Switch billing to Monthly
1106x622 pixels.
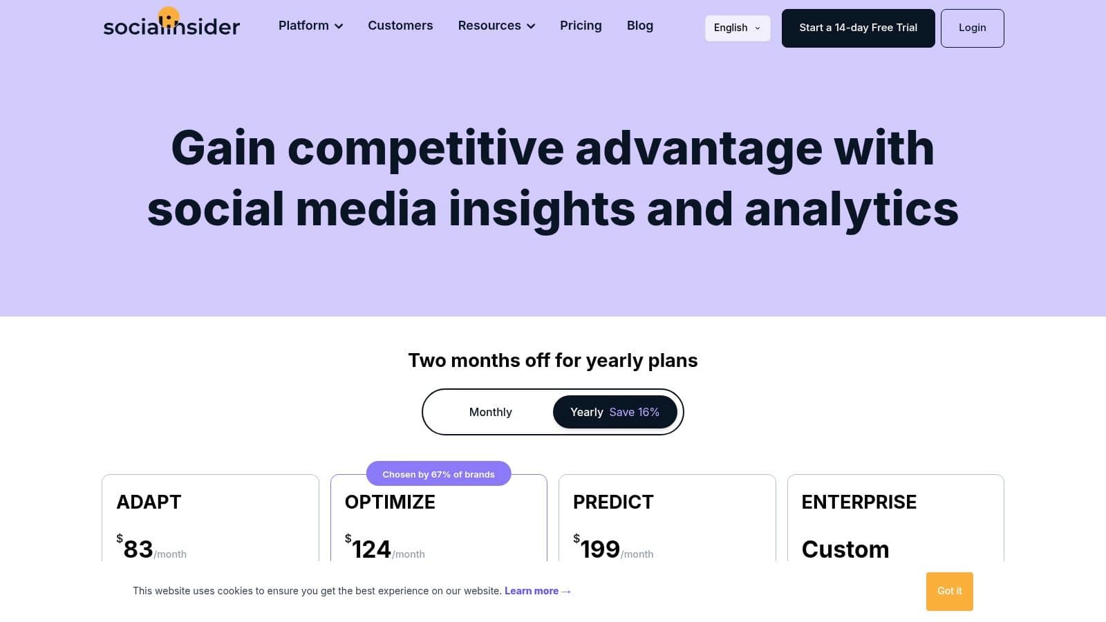pyautogui.click(x=490, y=412)
